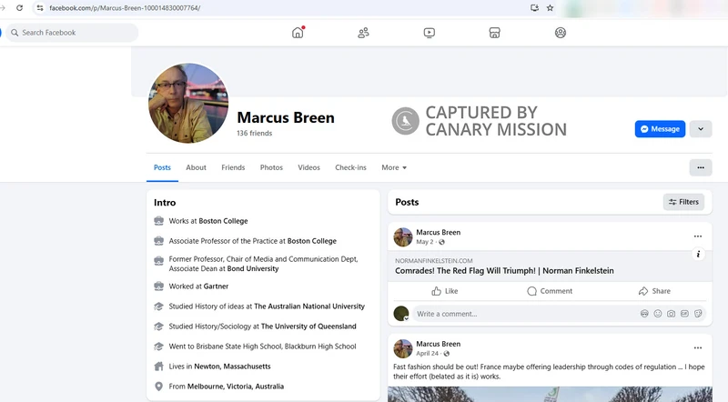The width and height of the screenshot is (728, 402).
Task: Open the avatar sticker icon in comment box
Action: pyautogui.click(x=644, y=314)
